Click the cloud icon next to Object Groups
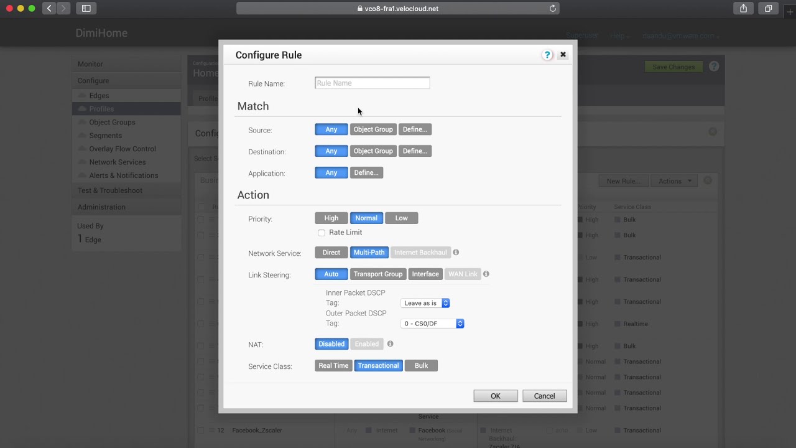Image resolution: width=796 pixels, height=448 pixels. (83, 123)
